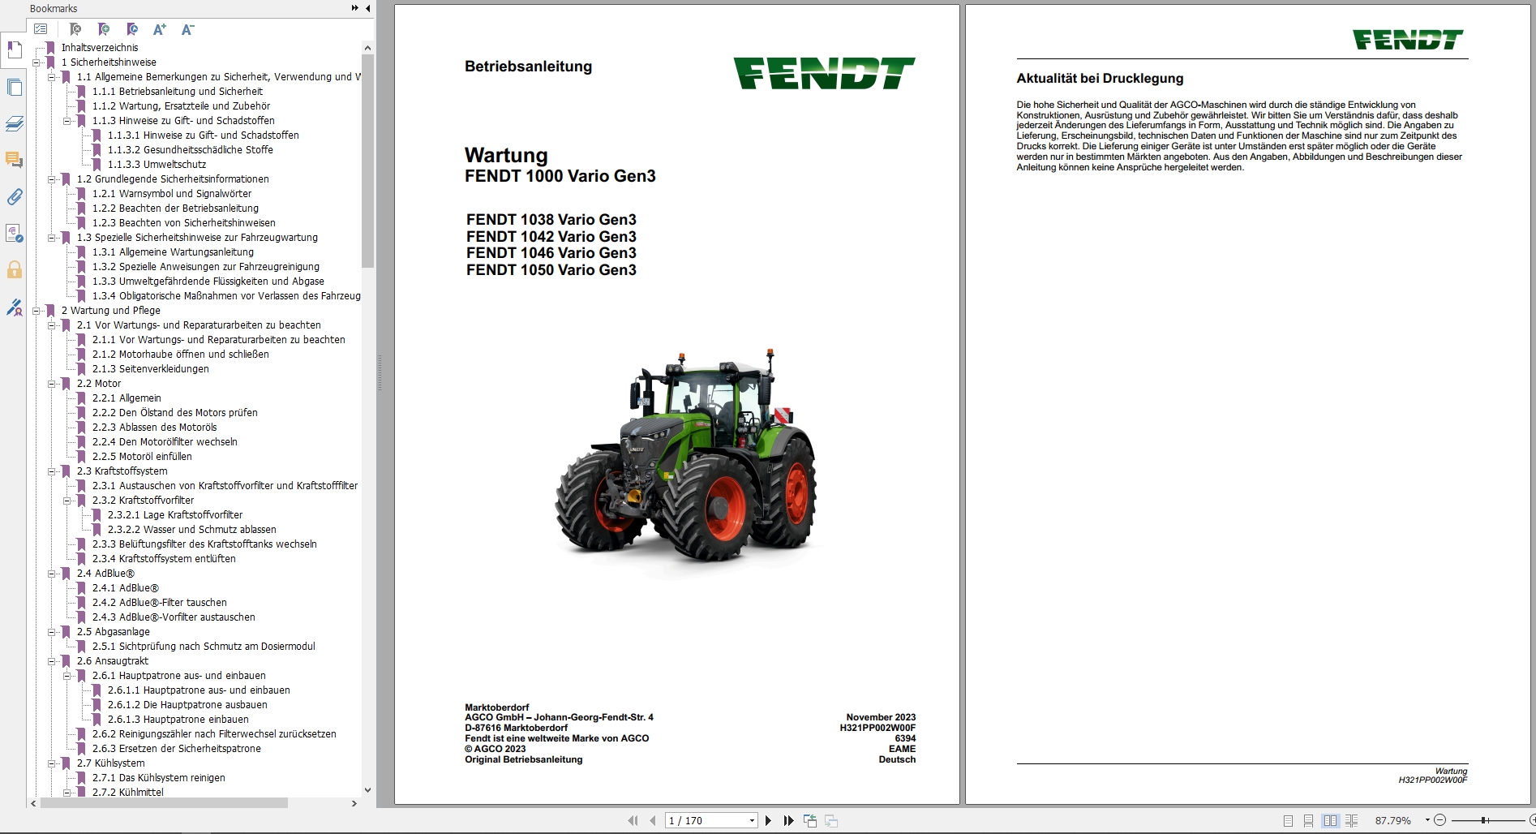The height and width of the screenshot is (834, 1536).
Task: Click the previous view icon
Action: tap(810, 821)
